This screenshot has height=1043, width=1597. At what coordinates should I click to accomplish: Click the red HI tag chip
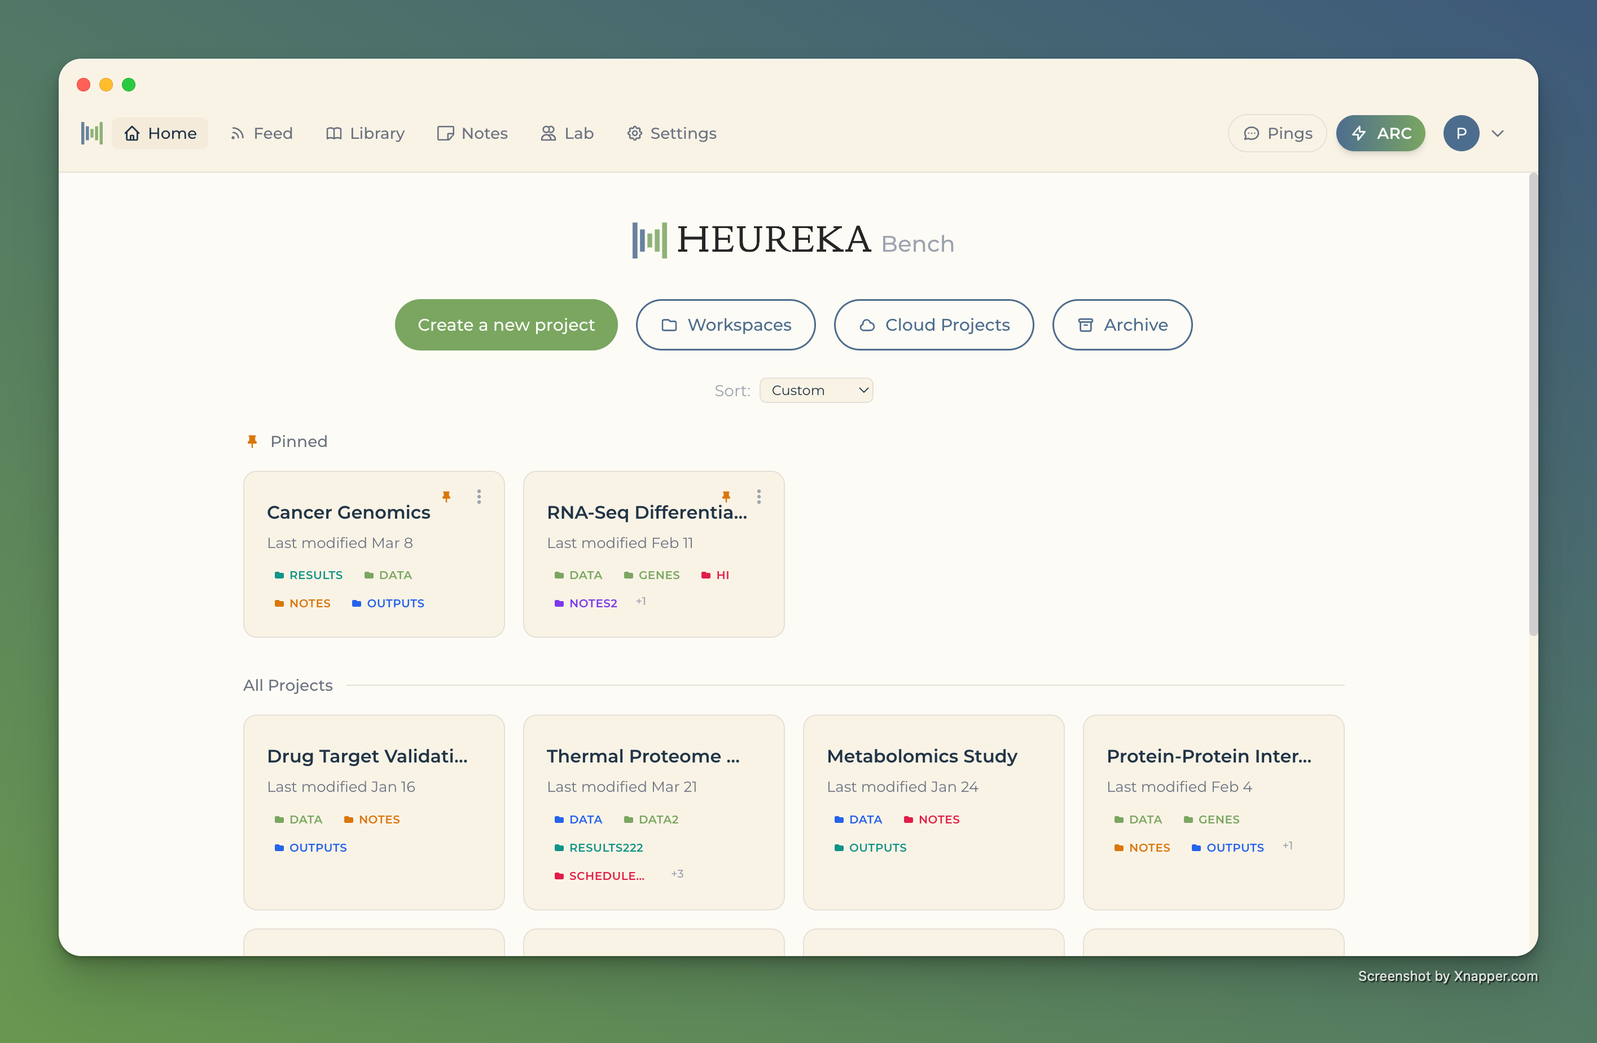tap(716, 575)
